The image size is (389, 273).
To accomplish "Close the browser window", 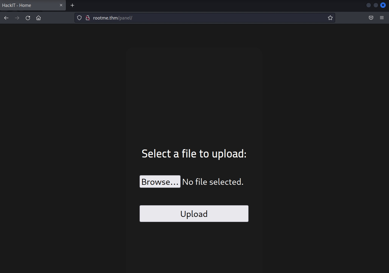I will tap(383, 5).
